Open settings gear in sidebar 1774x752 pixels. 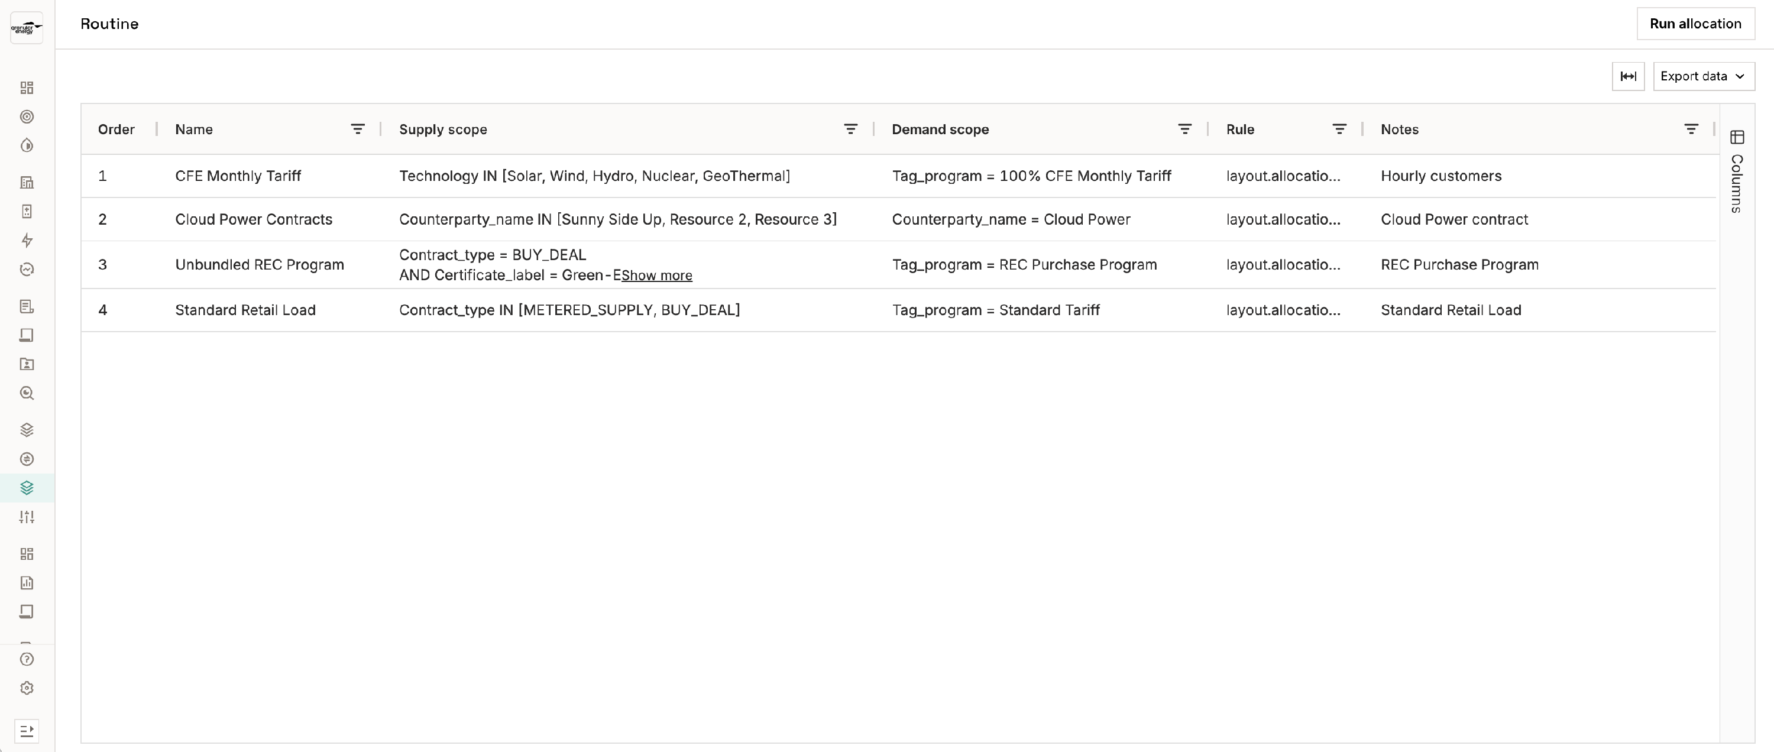(27, 689)
